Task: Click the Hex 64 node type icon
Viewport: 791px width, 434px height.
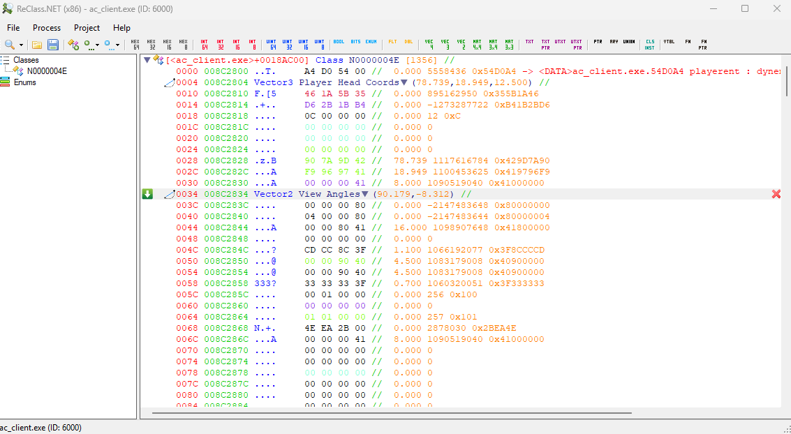Action: point(135,45)
